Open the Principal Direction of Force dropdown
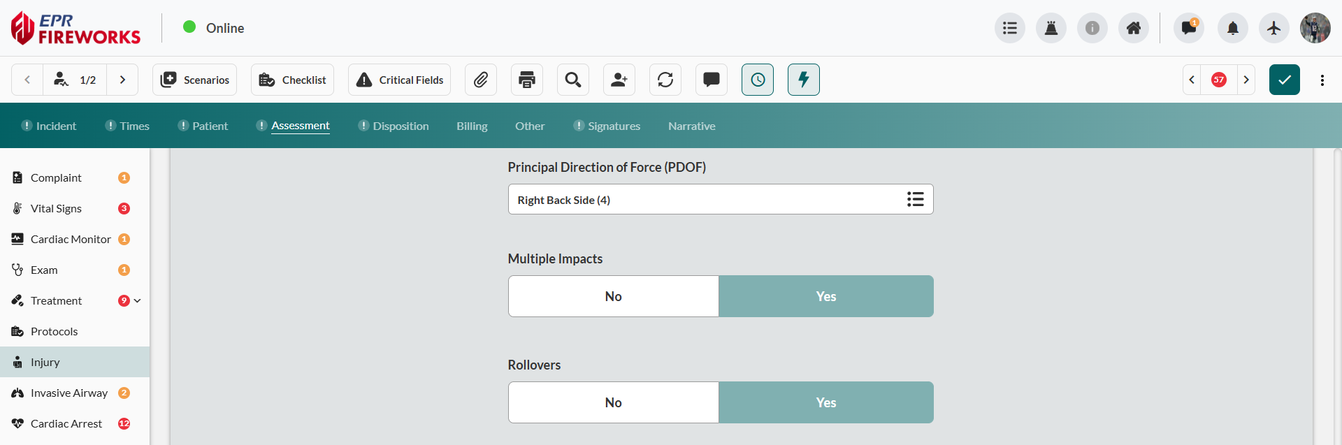Screen dimensions: 1342x445 [x=720, y=200]
